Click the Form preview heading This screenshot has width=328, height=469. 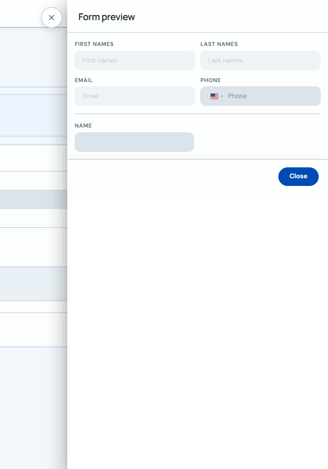(107, 17)
